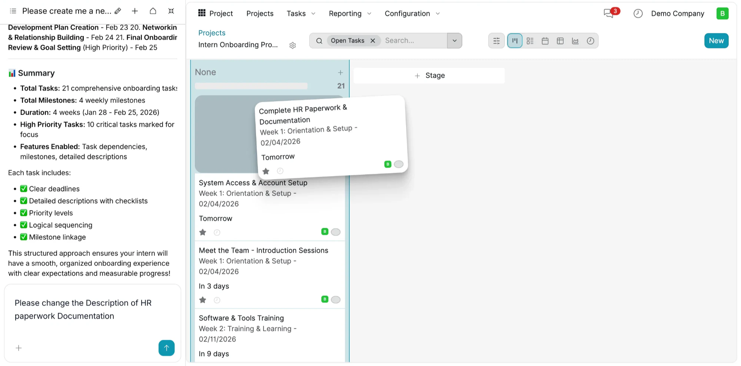Image resolution: width=741 pixels, height=366 pixels.
Task: Open project settings via the gear icon
Action: click(292, 45)
